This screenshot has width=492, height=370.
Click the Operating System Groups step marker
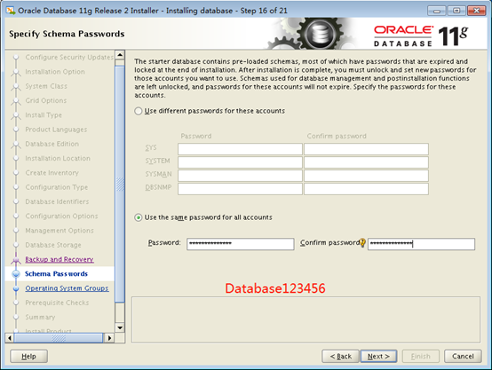(x=16, y=288)
